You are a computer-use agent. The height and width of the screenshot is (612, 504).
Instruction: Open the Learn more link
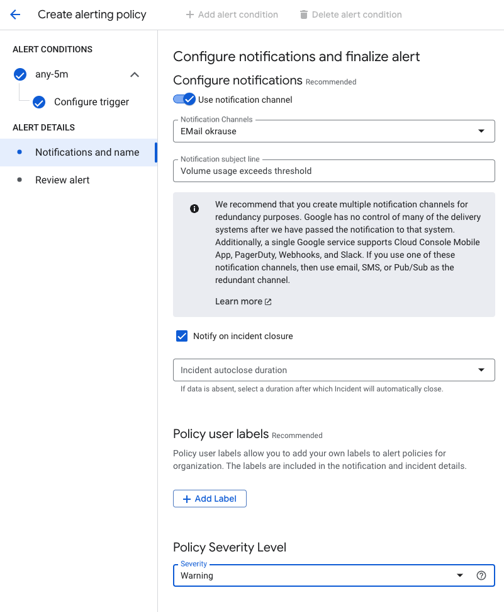point(238,301)
